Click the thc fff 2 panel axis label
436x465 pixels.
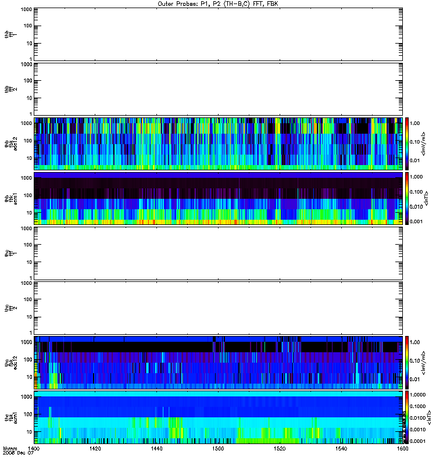click(x=10, y=308)
